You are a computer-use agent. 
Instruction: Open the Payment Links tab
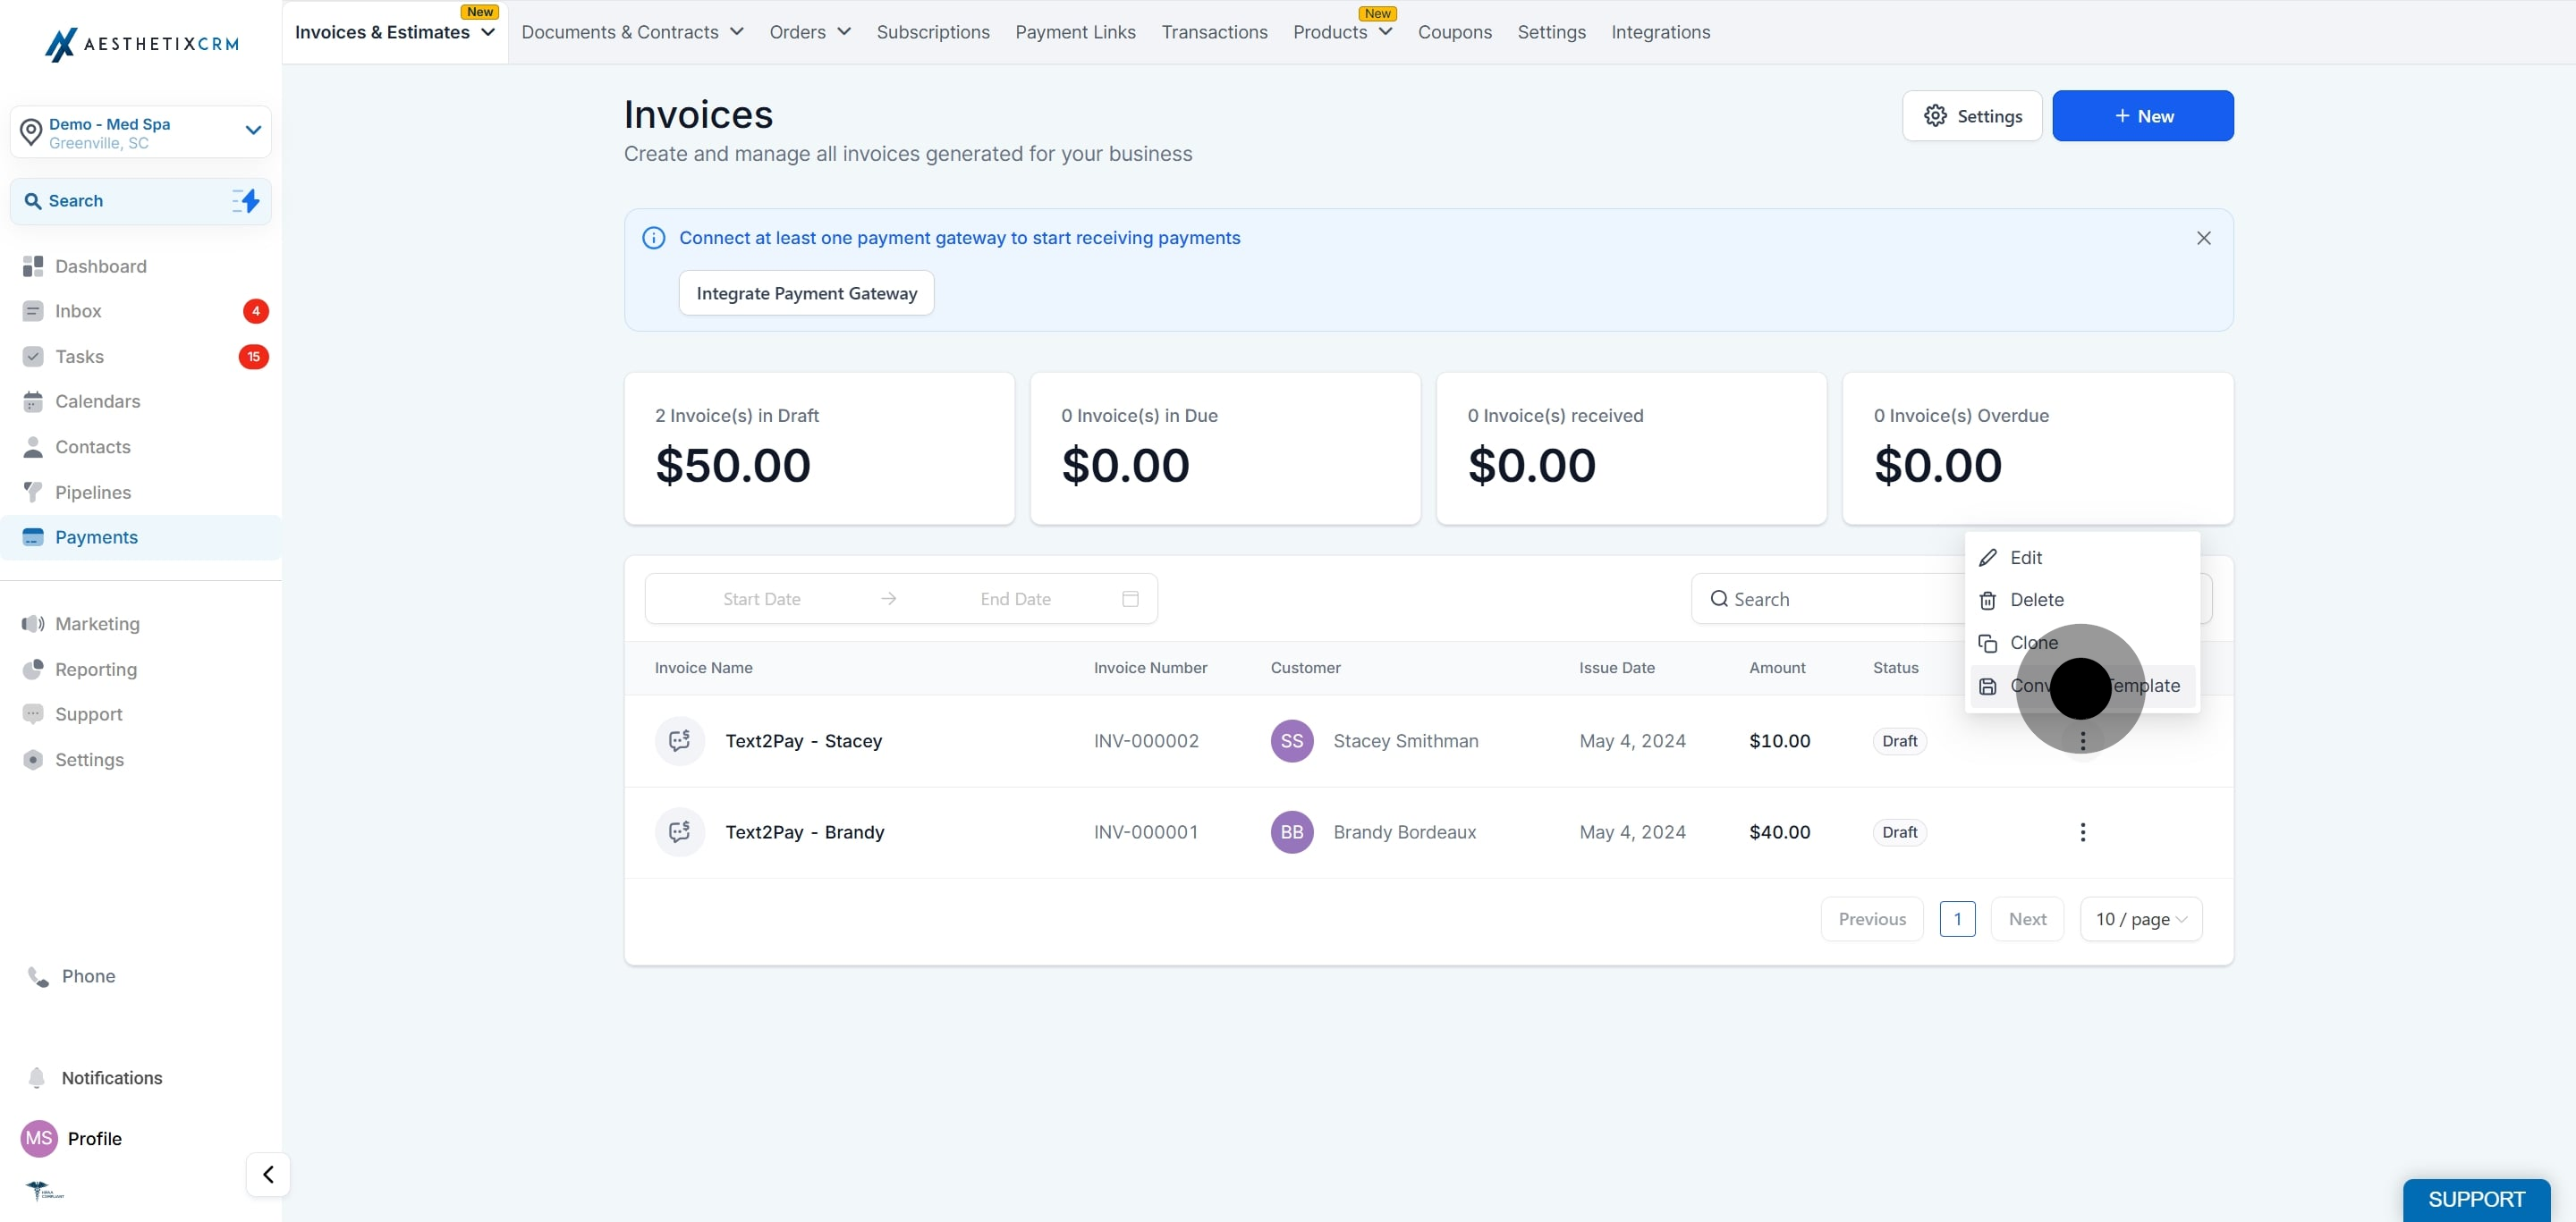click(x=1075, y=32)
